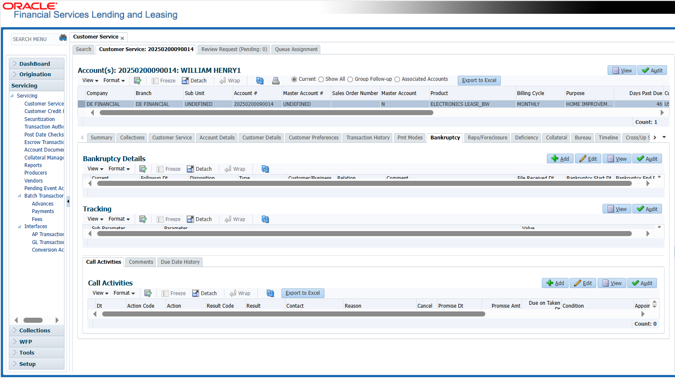Click the binoculars search menu icon
Image resolution: width=675 pixels, height=378 pixels.
tap(63, 38)
